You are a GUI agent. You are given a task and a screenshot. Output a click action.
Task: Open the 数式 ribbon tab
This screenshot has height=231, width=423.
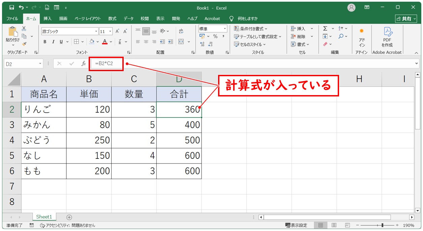click(x=112, y=19)
